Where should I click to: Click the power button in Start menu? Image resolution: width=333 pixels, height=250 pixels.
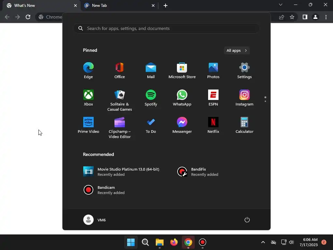click(247, 220)
